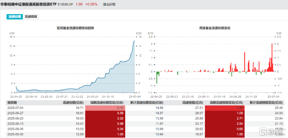The width and height of the screenshot is (288, 138).
Task: Click the 25.88 circulating scale cell
Action: [x=199, y=119]
